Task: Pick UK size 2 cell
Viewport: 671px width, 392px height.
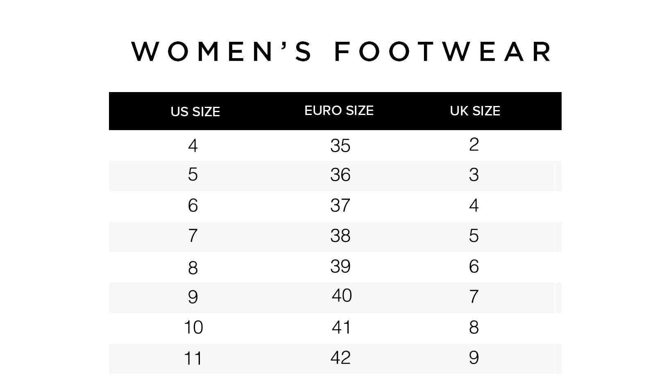Action: (x=474, y=144)
